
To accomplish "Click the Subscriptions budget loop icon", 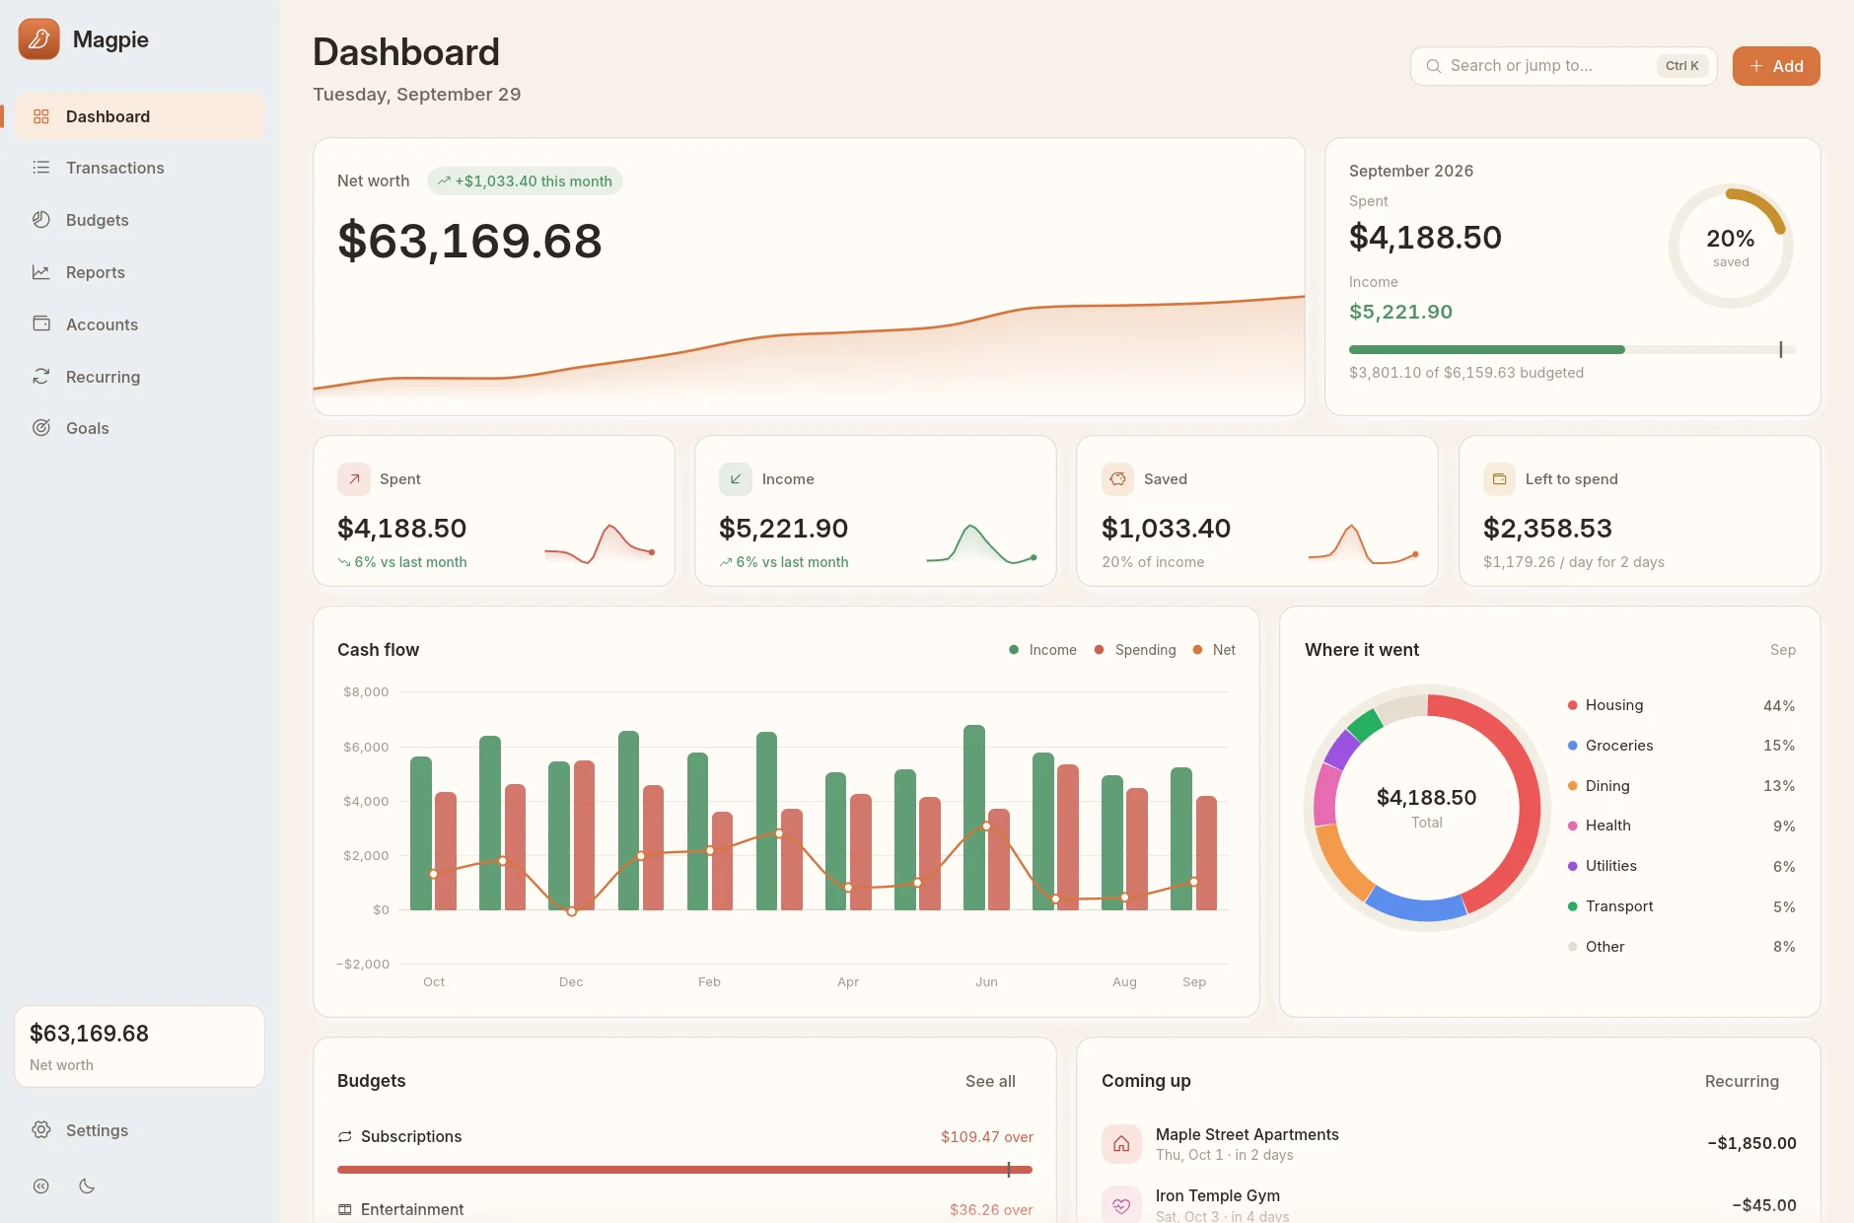I will tap(345, 1137).
